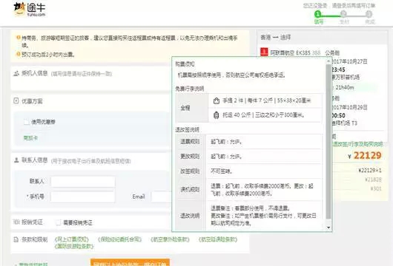Click the red Emirates airline logo

click(x=264, y=52)
